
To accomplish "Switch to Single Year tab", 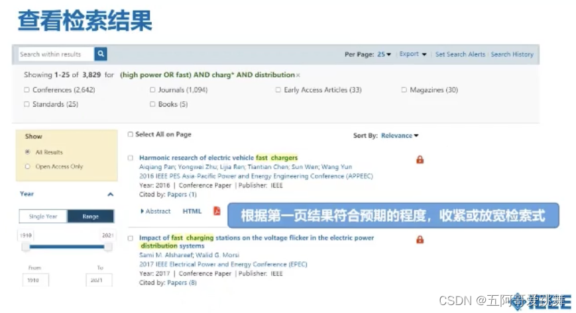I will tap(43, 216).
